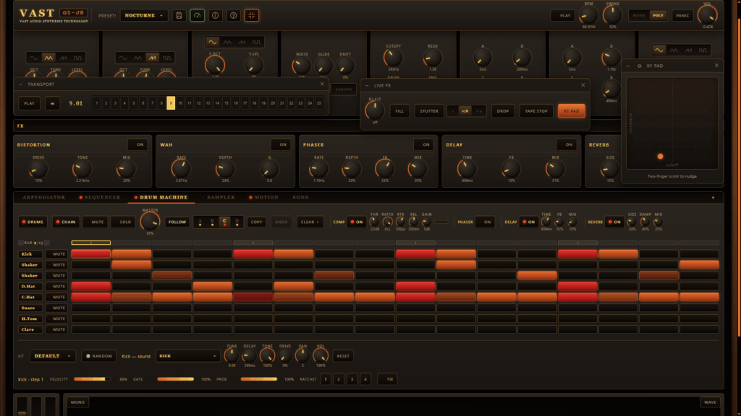Toggle the FX Phaser ON switch
This screenshot has height=416, width=741.
pos(423,144)
